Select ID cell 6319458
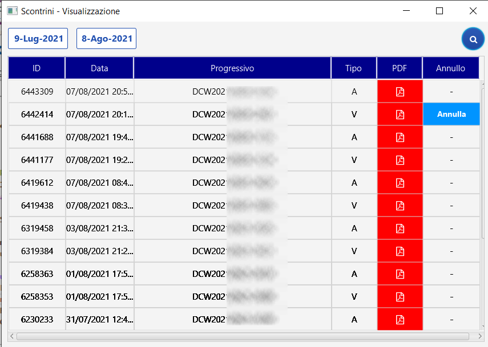The image size is (488, 347). pyautogui.click(x=37, y=228)
